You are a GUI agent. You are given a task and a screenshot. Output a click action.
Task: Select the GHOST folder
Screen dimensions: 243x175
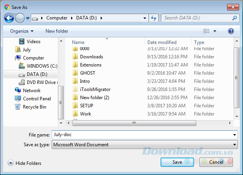pyautogui.click(x=87, y=73)
